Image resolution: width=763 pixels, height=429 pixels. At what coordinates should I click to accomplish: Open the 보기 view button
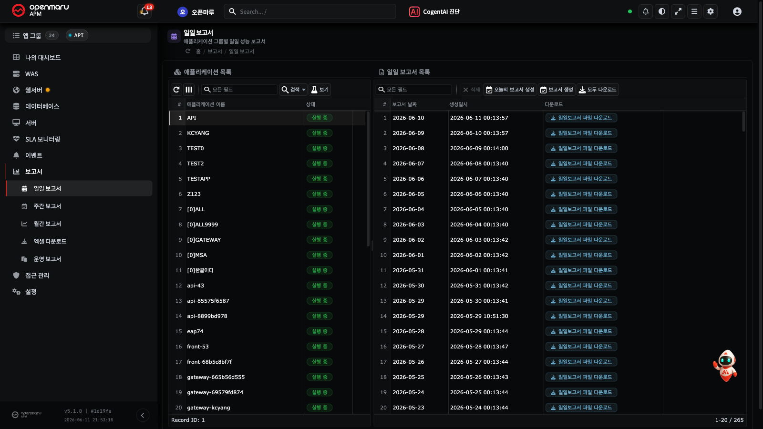(320, 90)
